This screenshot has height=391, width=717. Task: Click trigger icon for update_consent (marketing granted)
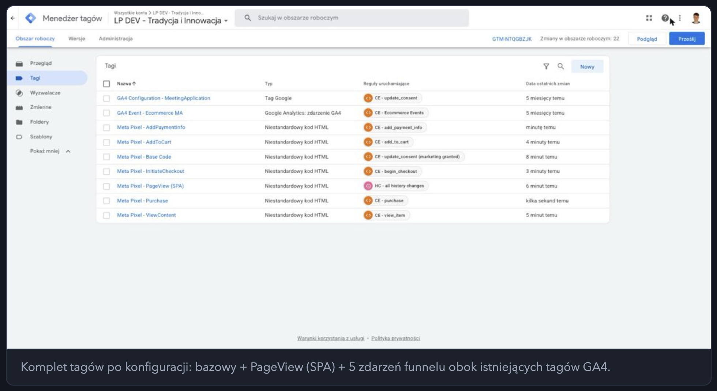click(x=368, y=156)
